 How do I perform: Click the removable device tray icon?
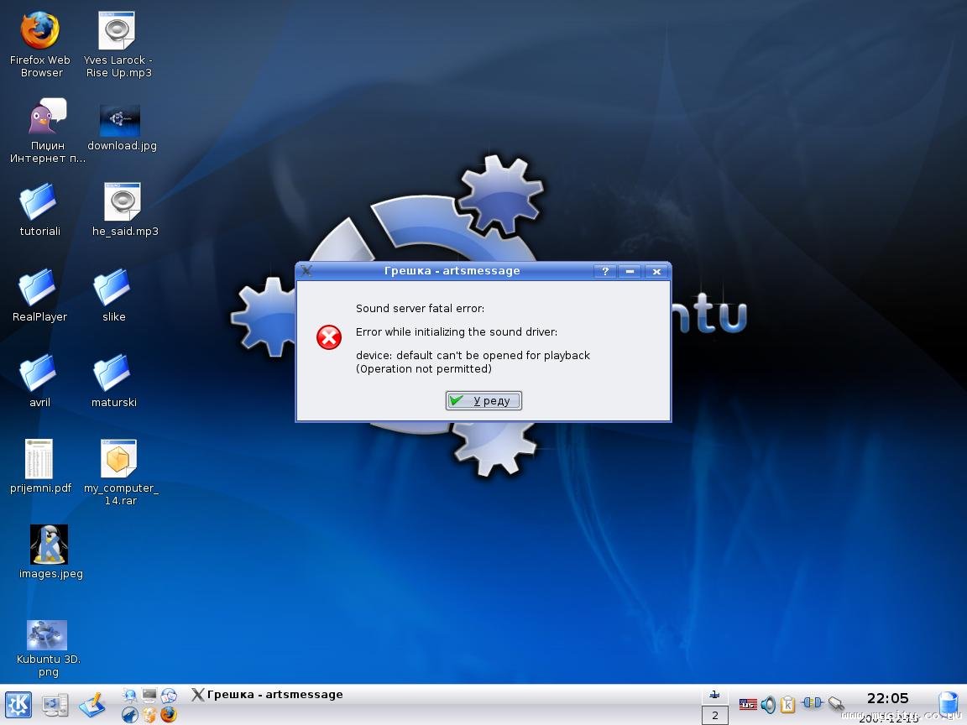(836, 703)
